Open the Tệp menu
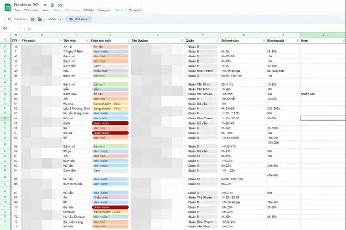This screenshot has height=230, width=346. 17,10
